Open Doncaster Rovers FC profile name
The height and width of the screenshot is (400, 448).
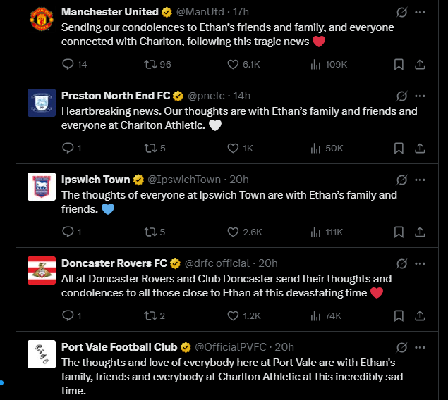pos(114,263)
